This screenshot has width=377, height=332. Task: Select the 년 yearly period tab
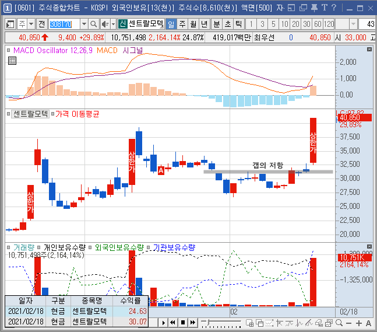[x=204, y=24]
